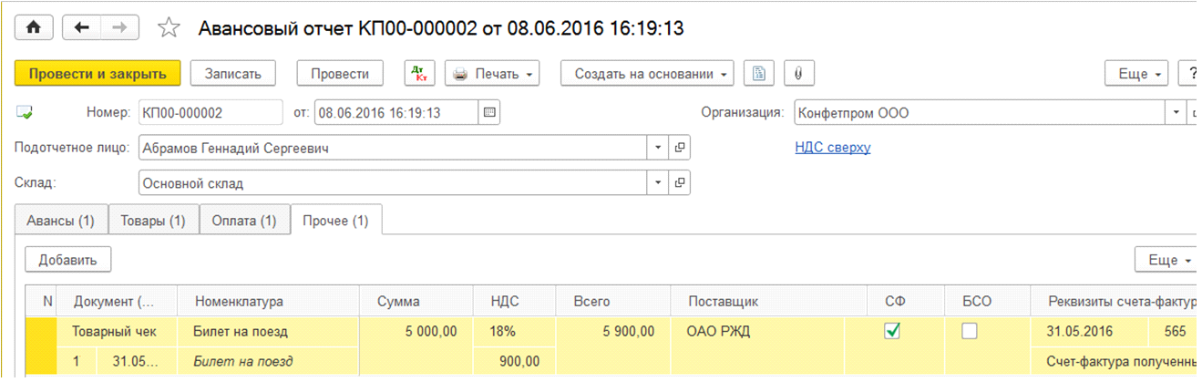
Task: Click the Home icon button
Action: [35, 28]
